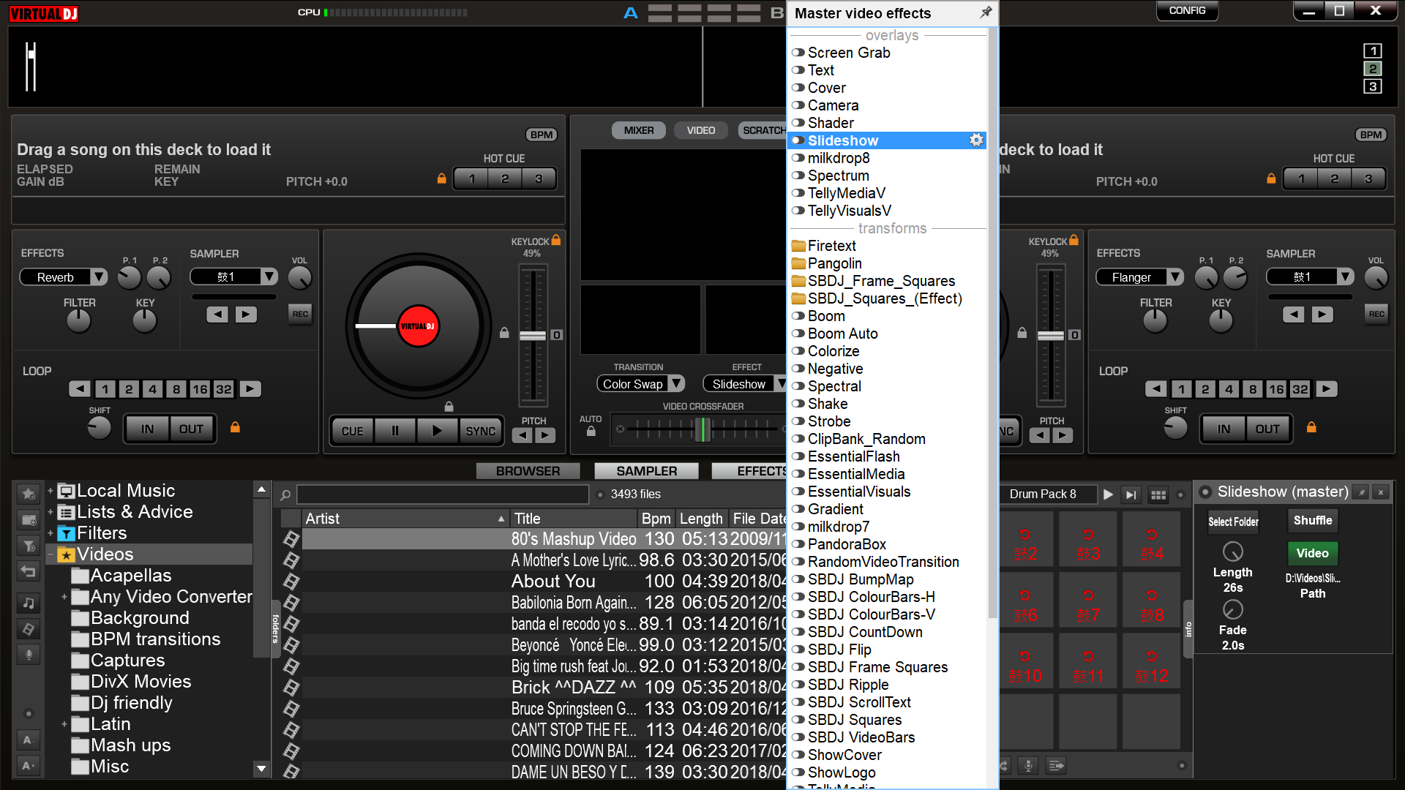The image size is (1405, 790).
Task: Select waveform layout number 3
Action: 1373,86
